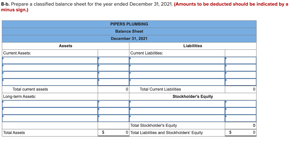Select first current asset name dropdown cell
Image resolution: width=298 pixels, height=162 pixels.
click(x=50, y=60)
